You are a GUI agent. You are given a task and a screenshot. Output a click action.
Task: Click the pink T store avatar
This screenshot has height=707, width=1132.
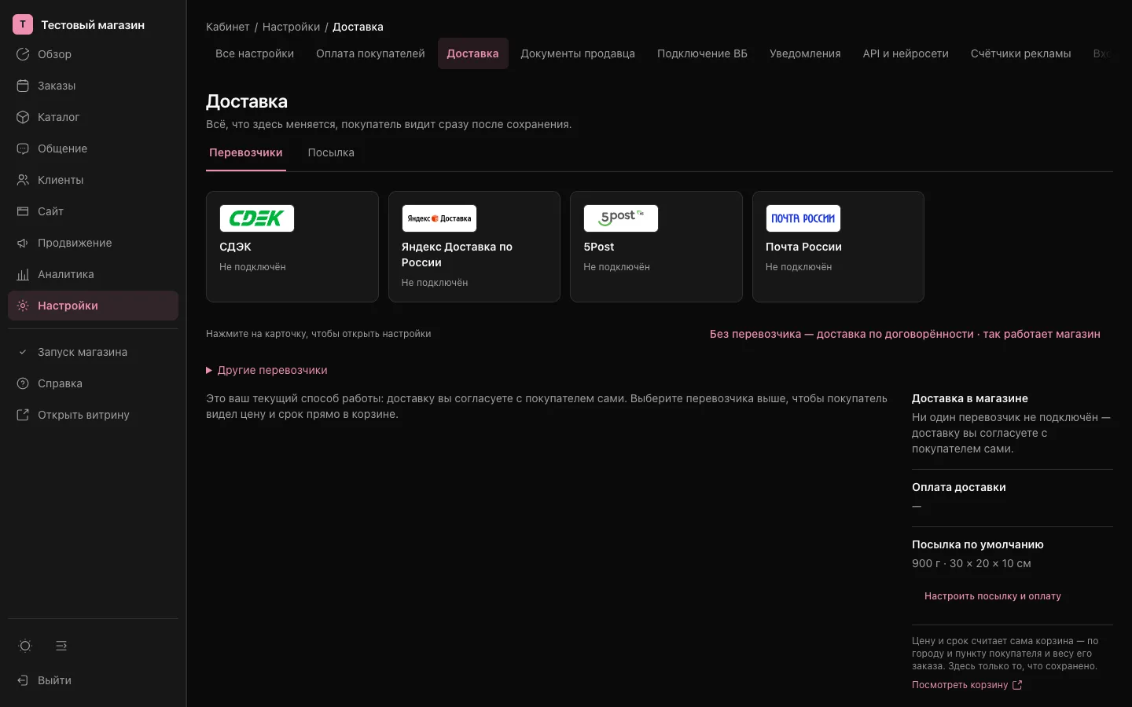23,24
